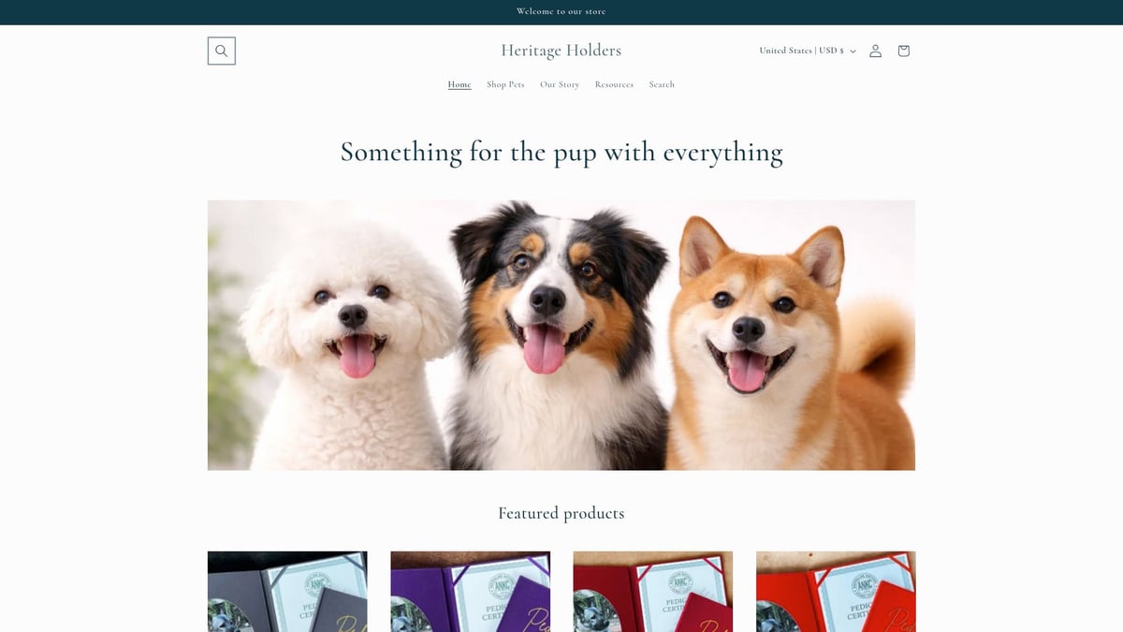Viewport: 1123px width, 632px height.
Task: Open the search magnifier icon
Action: tap(221, 51)
